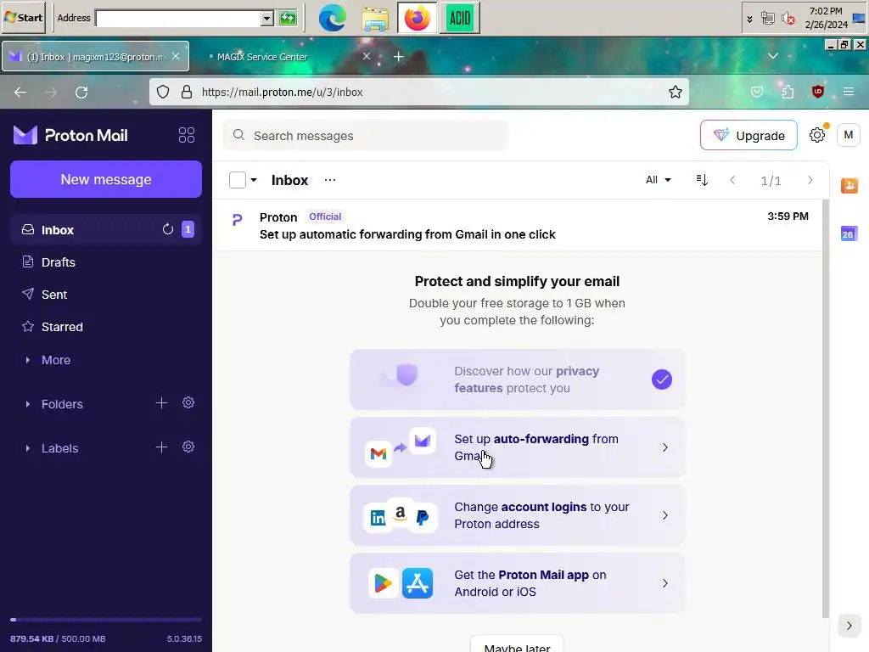This screenshot has width=869, height=652.
Task: Click the taskbar Address input field
Action: (178, 19)
